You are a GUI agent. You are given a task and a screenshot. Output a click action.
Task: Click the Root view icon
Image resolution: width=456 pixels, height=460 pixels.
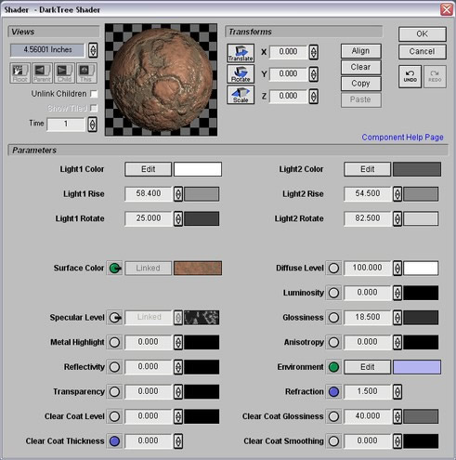pos(20,73)
